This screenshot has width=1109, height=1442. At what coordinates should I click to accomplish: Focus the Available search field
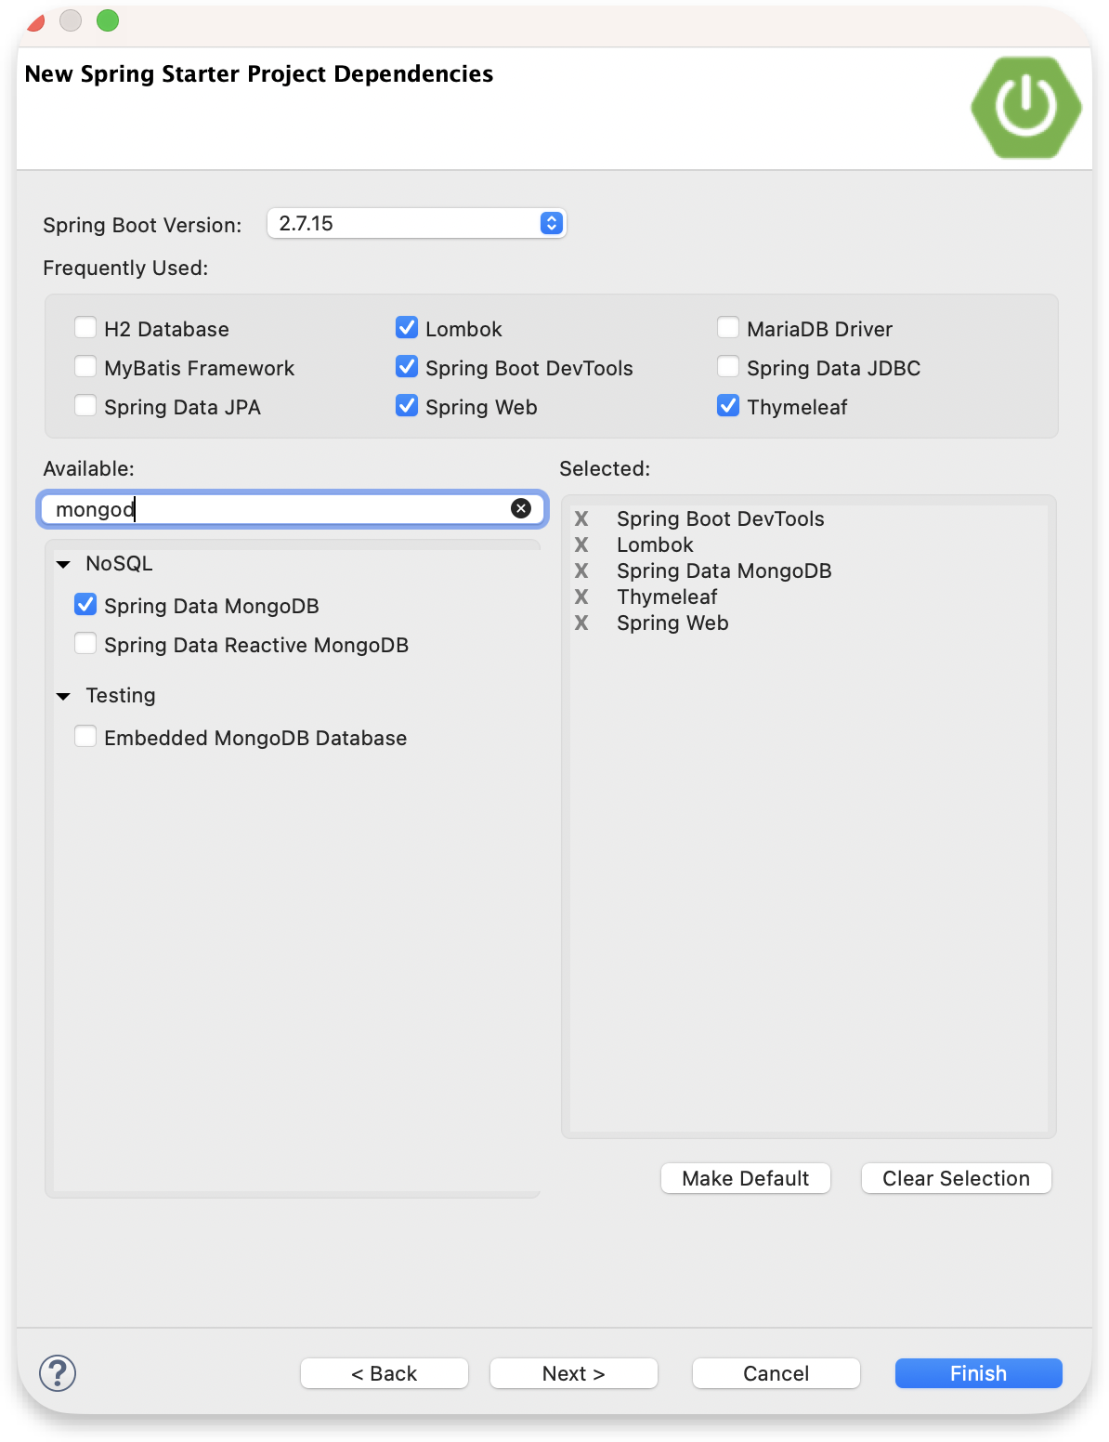pos(292,509)
